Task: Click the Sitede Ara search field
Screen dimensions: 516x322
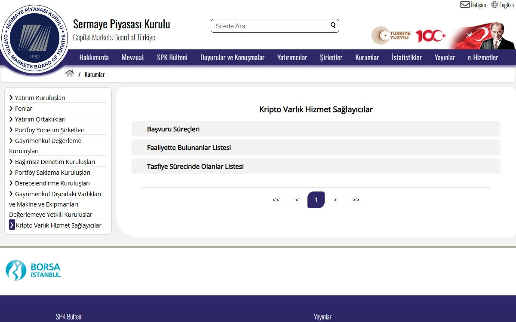Action: [x=275, y=26]
